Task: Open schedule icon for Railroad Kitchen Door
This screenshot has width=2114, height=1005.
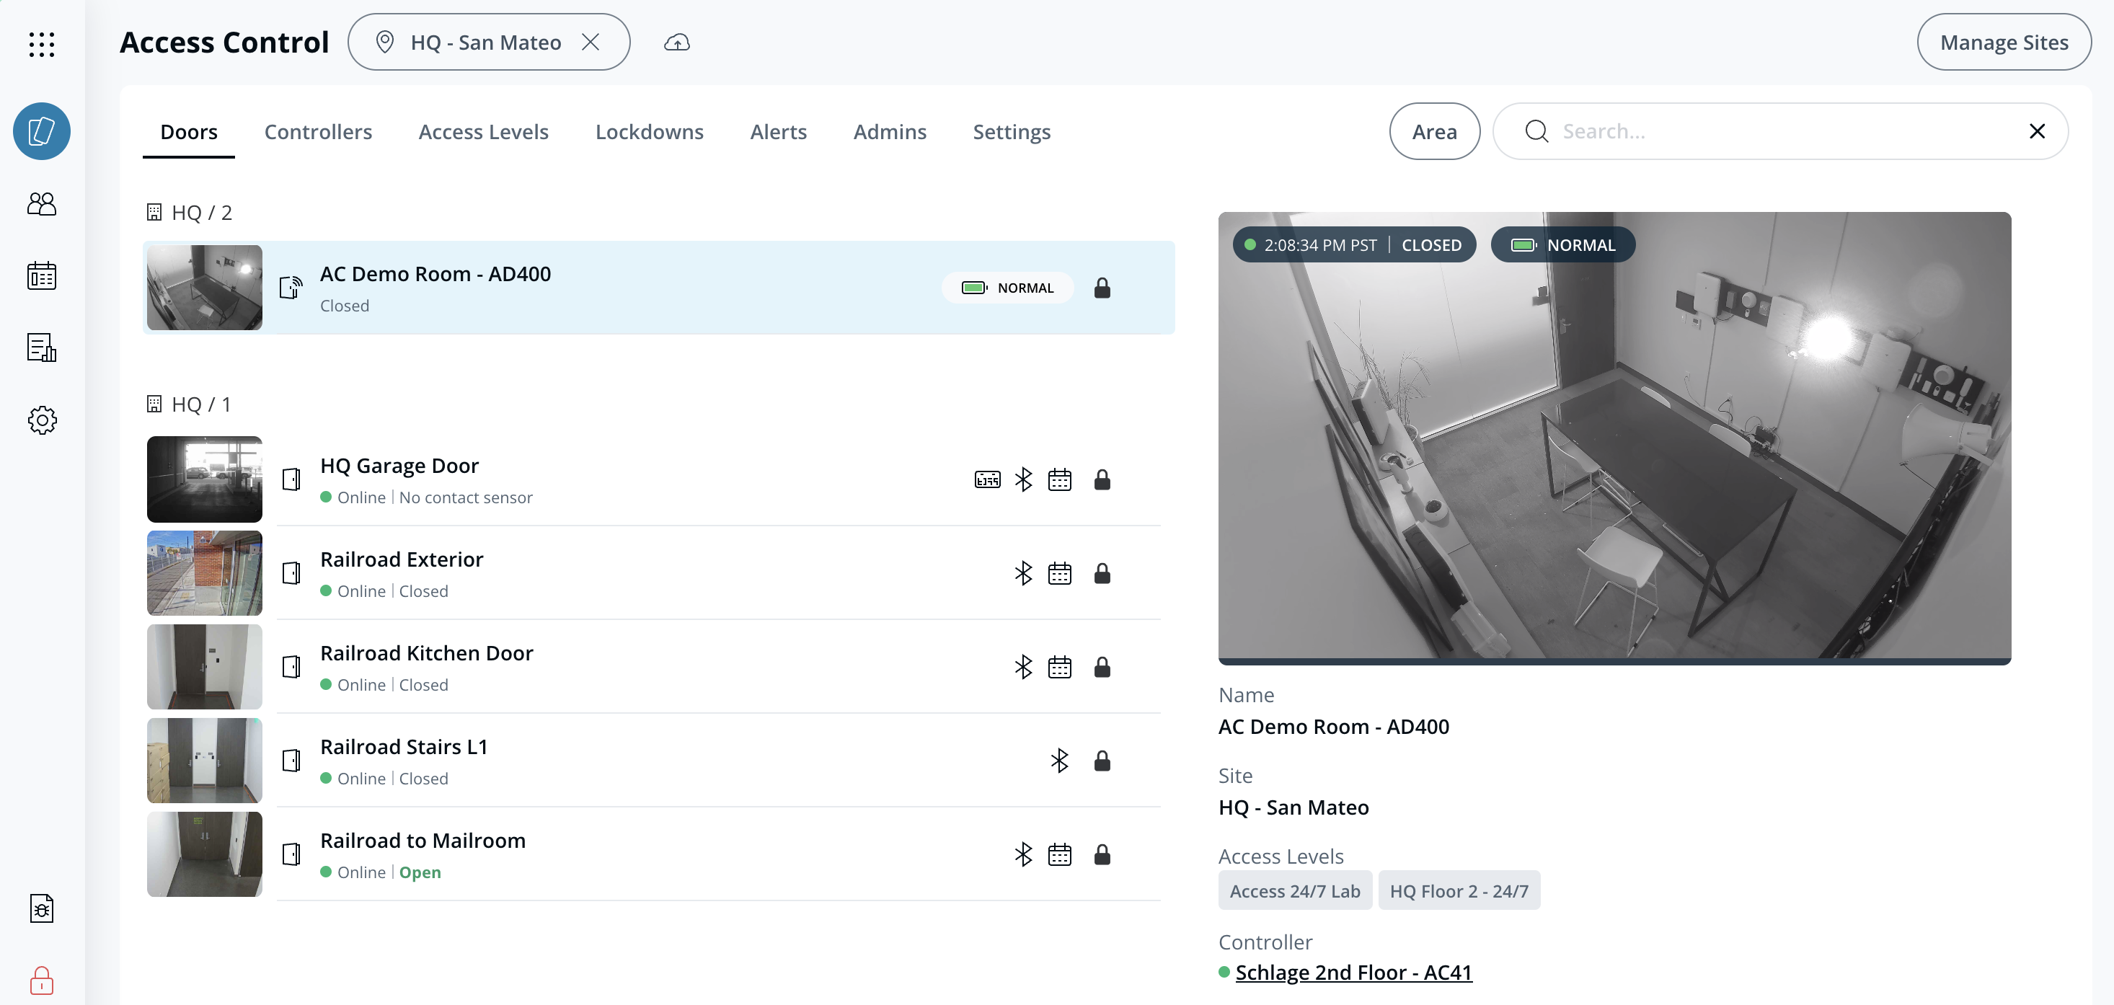Action: click(x=1059, y=667)
